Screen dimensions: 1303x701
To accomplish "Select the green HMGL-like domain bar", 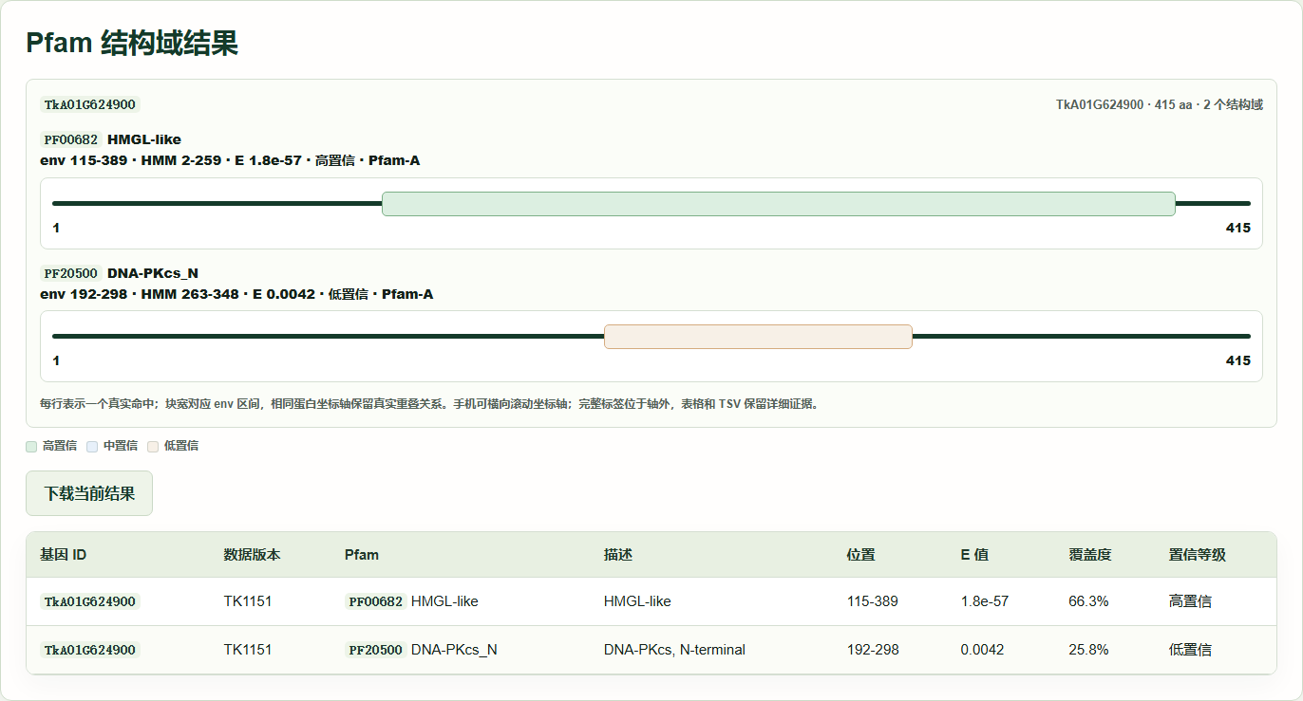I will tap(779, 204).
